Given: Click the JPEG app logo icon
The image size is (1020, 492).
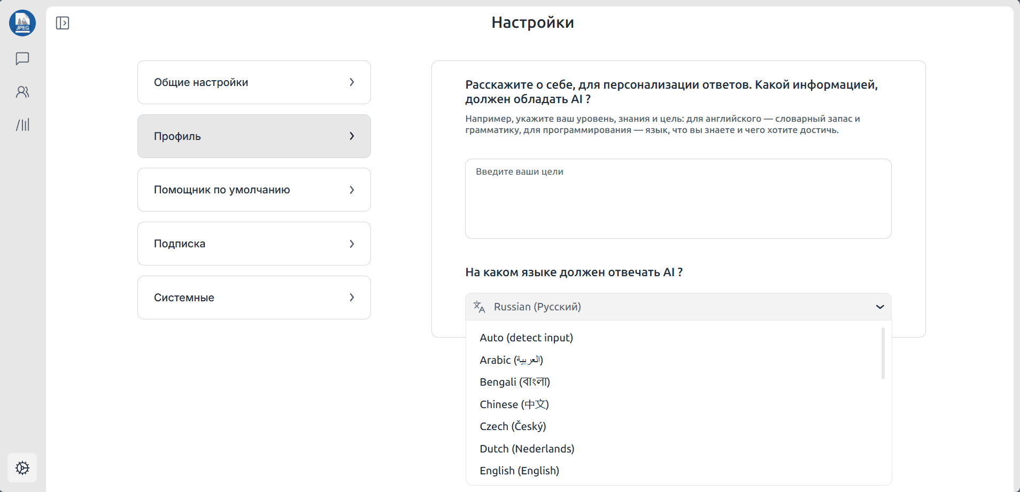Looking at the screenshot, I should [x=22, y=23].
